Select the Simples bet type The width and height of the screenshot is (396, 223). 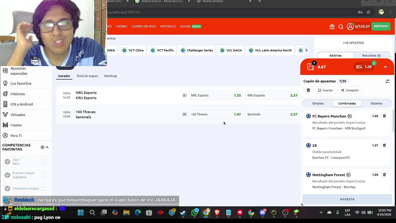(x=318, y=103)
